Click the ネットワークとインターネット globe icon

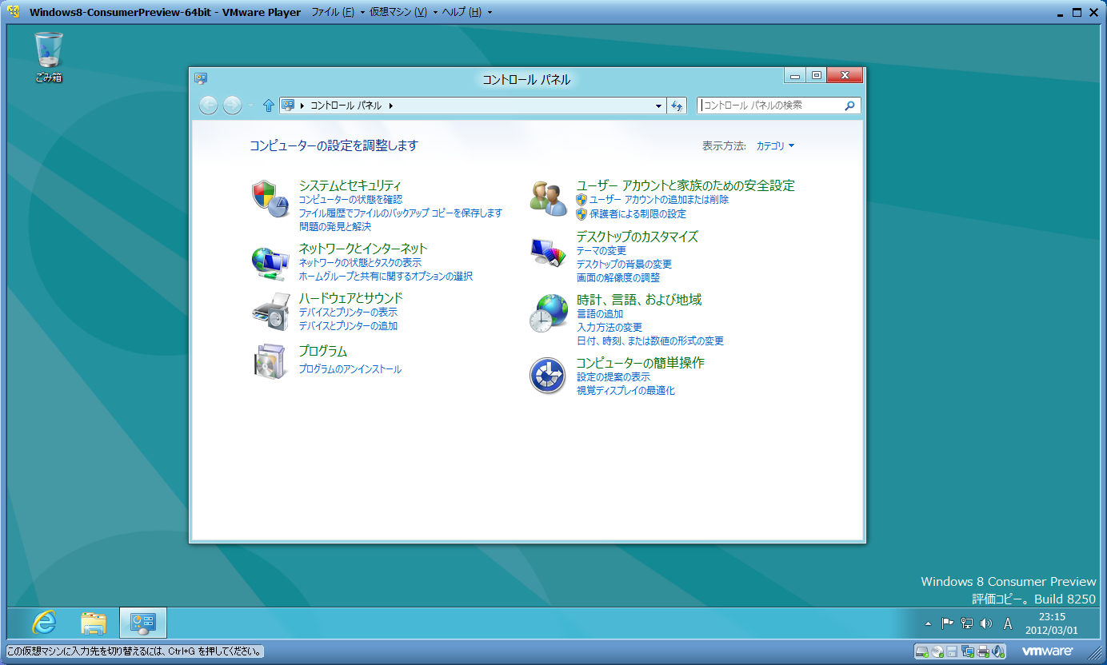(x=270, y=262)
